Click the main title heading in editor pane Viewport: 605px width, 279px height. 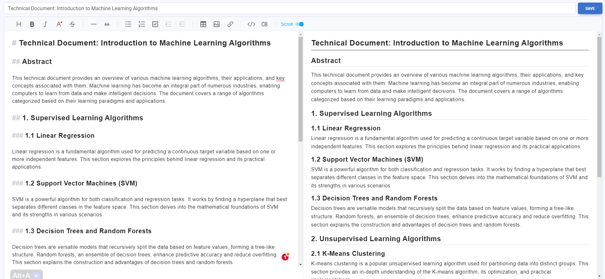pyautogui.click(x=141, y=43)
